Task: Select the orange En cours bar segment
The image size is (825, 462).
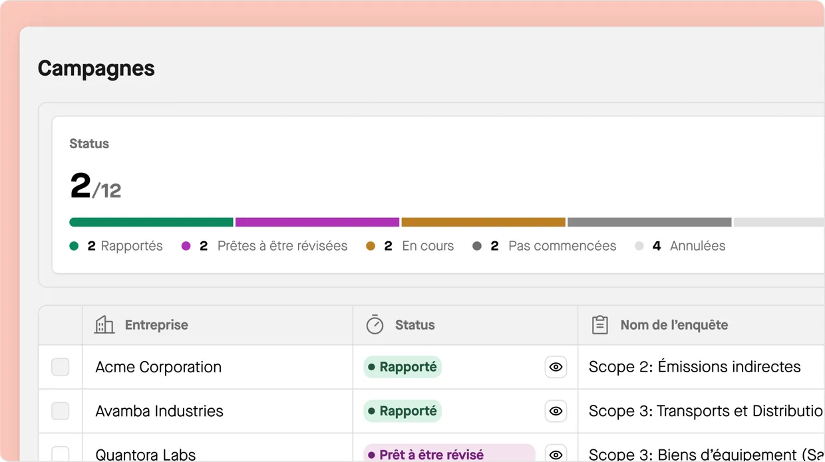Action: click(484, 222)
